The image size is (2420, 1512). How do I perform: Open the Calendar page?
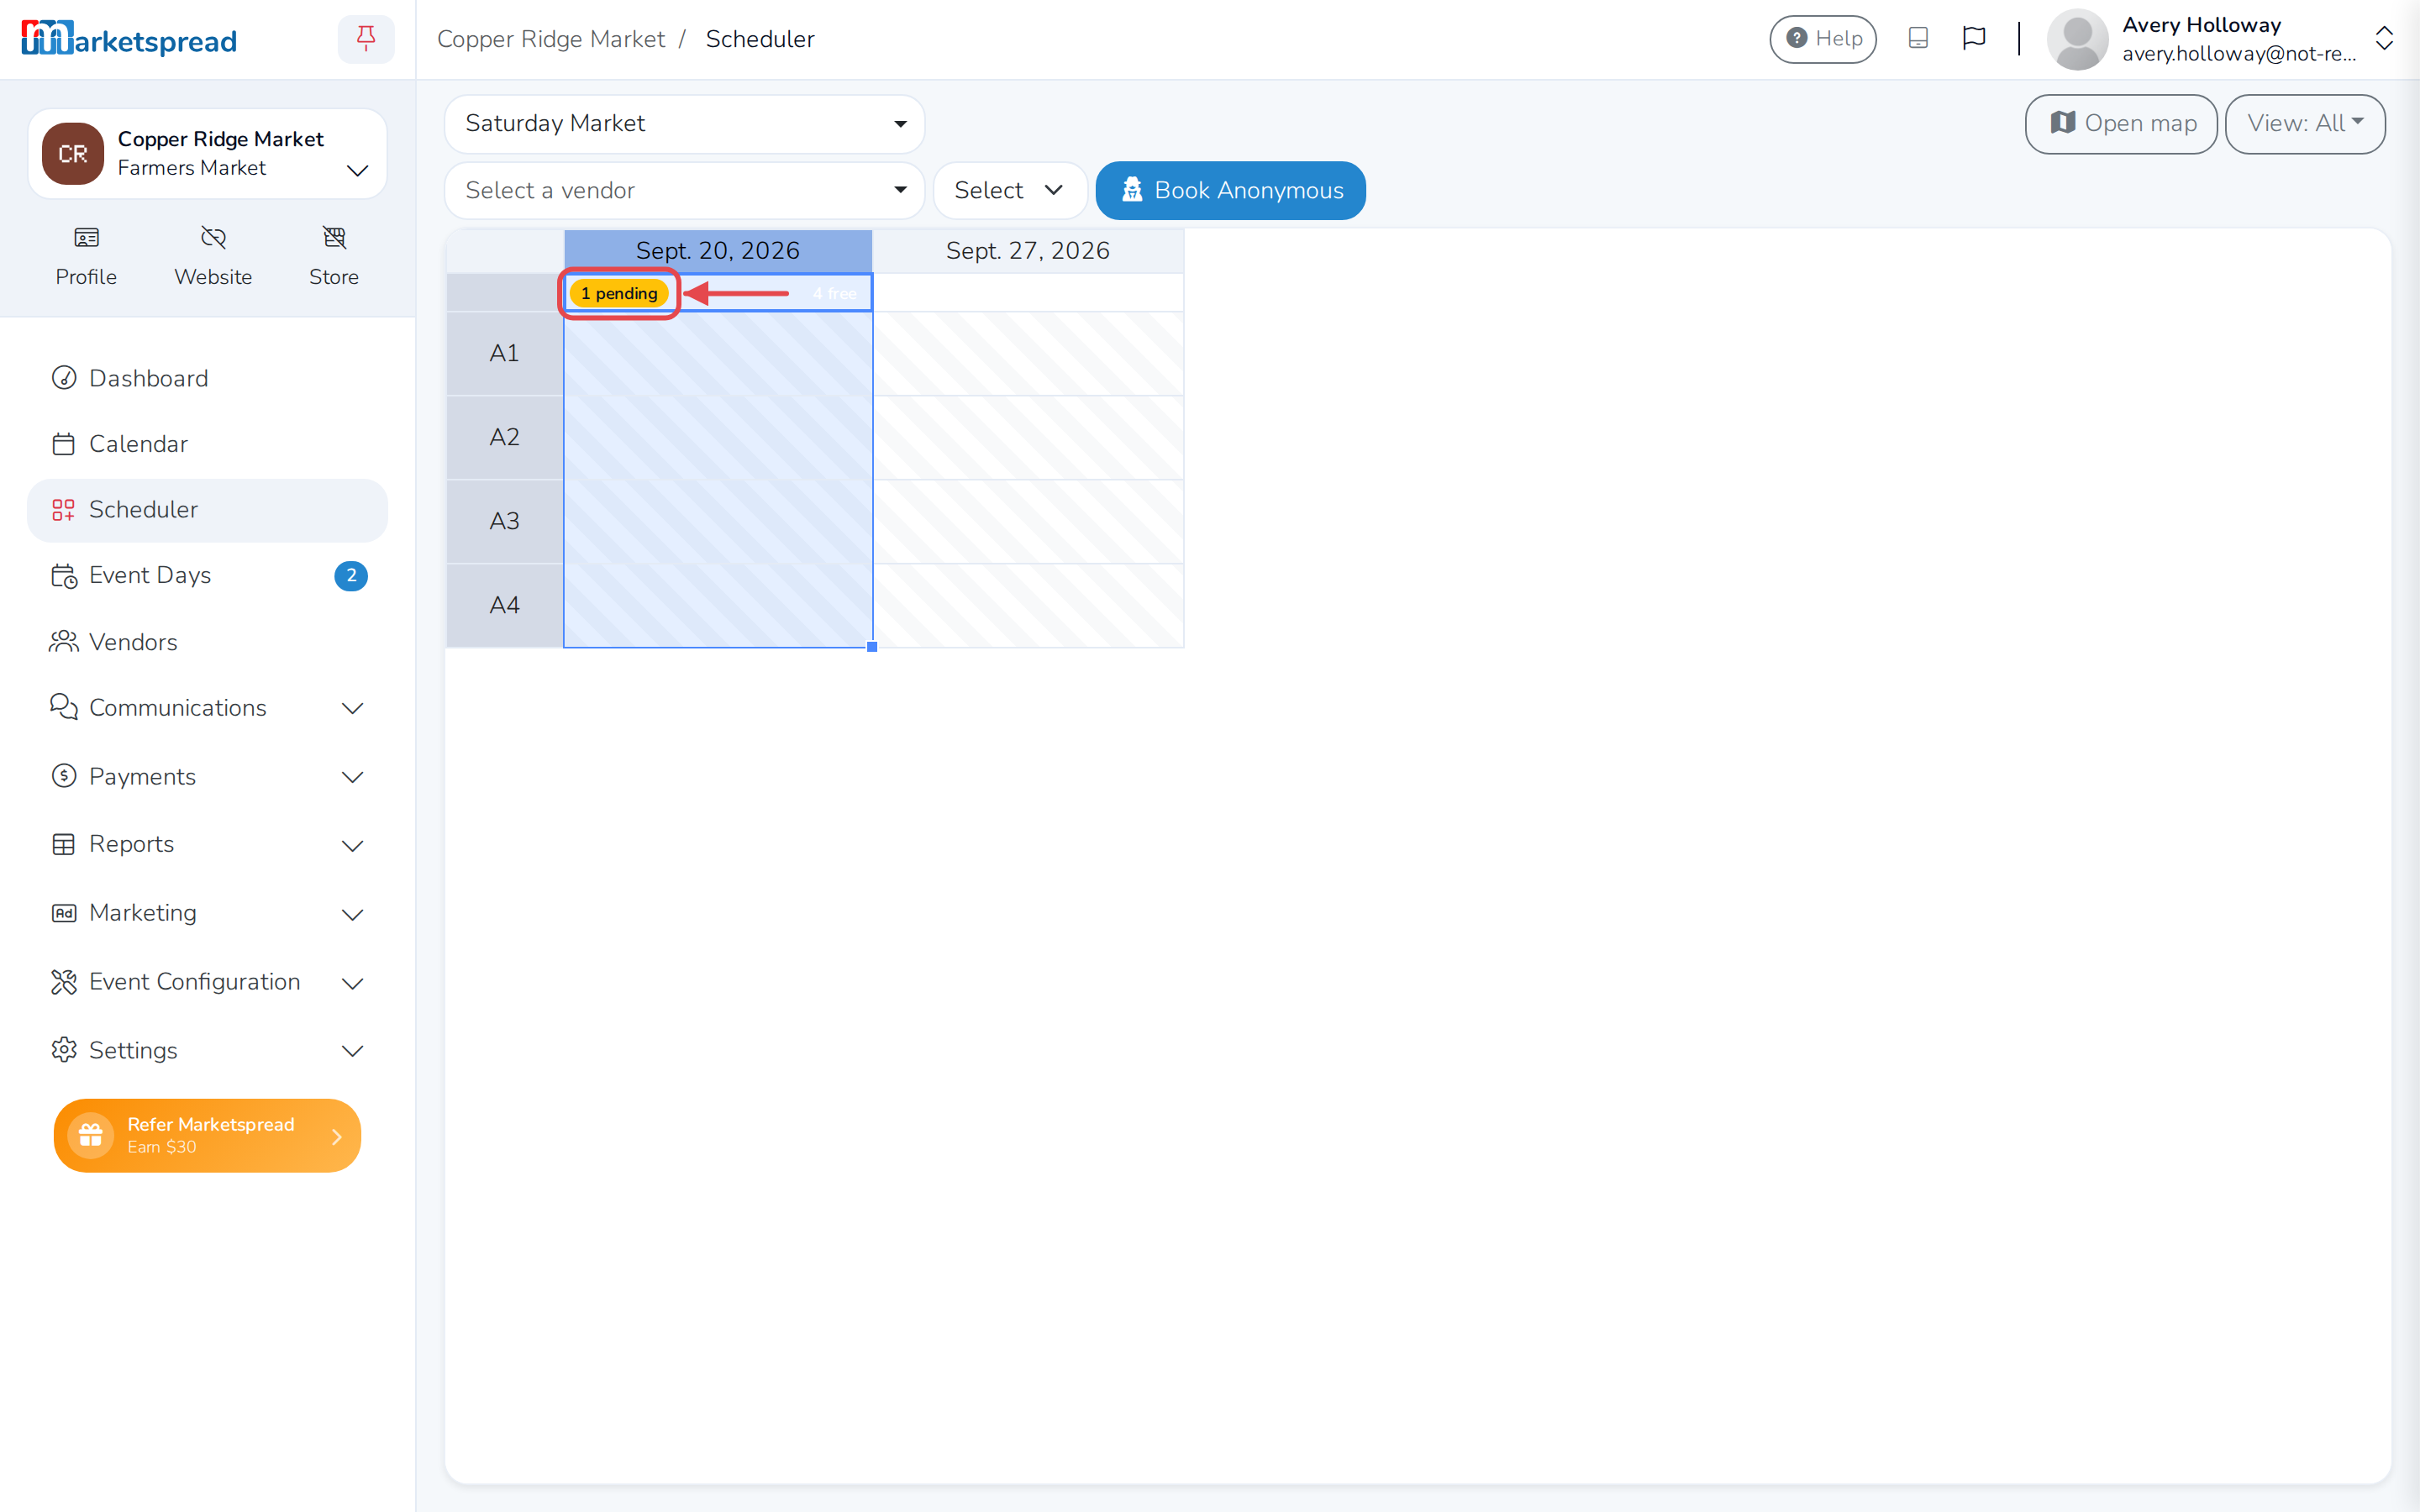tap(207, 444)
